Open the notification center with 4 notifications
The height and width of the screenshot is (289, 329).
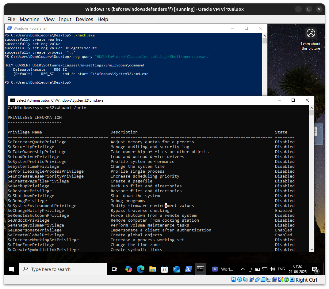[x=315, y=269]
